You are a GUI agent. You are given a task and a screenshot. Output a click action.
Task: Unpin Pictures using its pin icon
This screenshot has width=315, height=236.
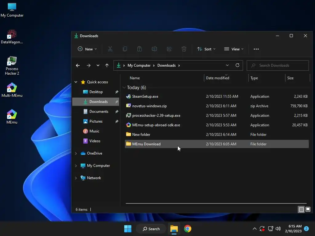[x=117, y=121]
